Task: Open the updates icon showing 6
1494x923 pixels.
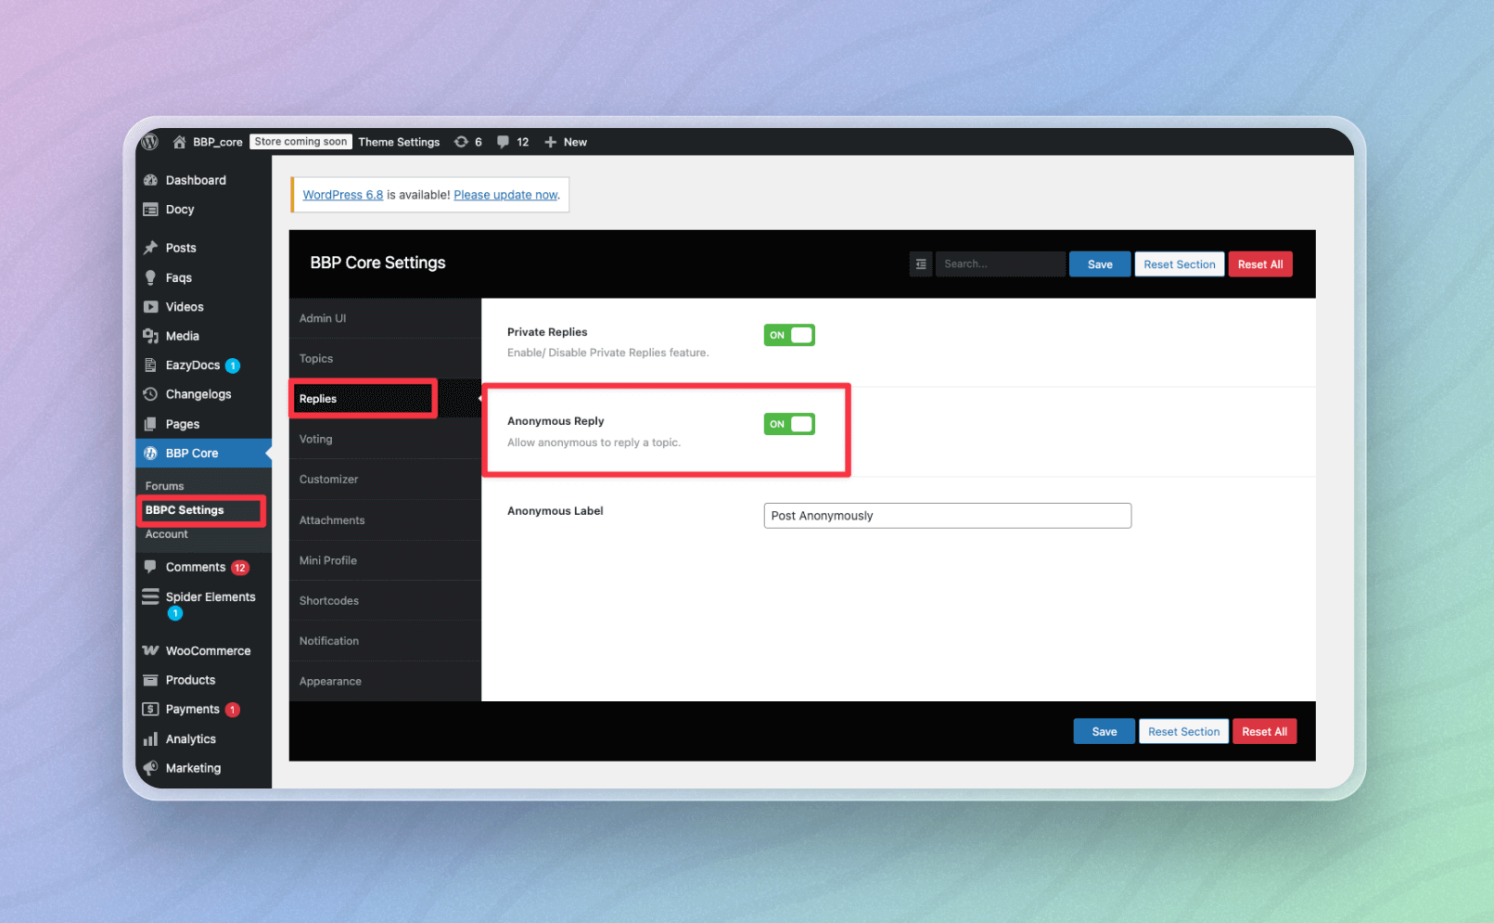Action: [461, 142]
